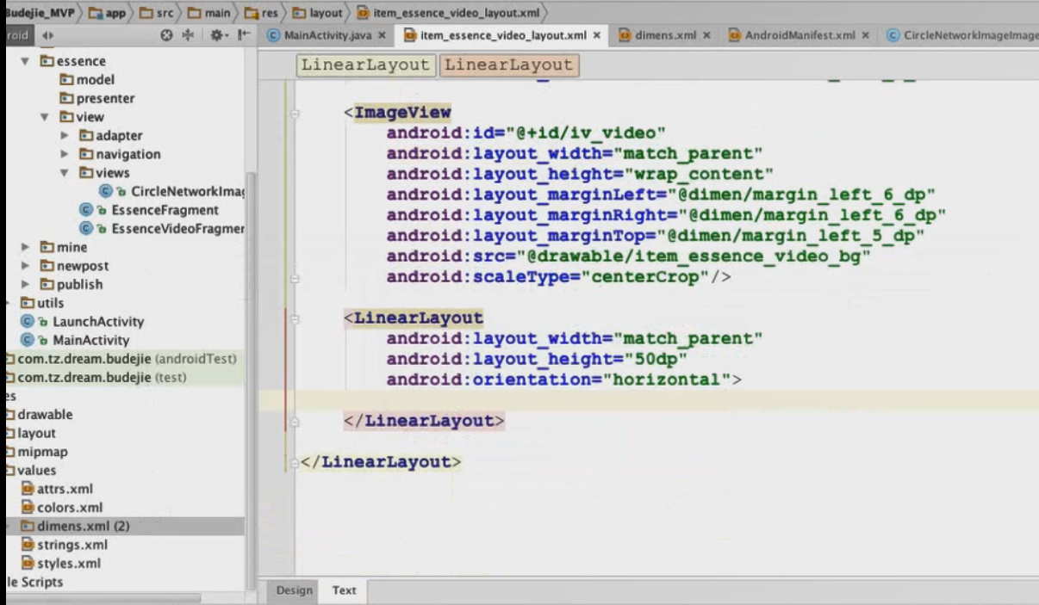
Task: Open attrs.xml in the project tree
Action: [57, 489]
